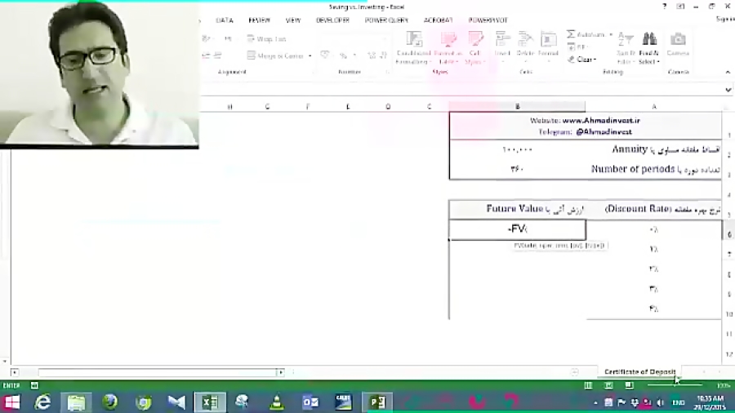The height and width of the screenshot is (413, 735).
Task: Open Ribbon Display Options
Action: pos(680,6)
